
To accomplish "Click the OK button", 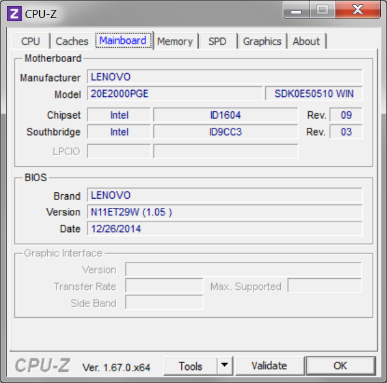I will coord(340,366).
